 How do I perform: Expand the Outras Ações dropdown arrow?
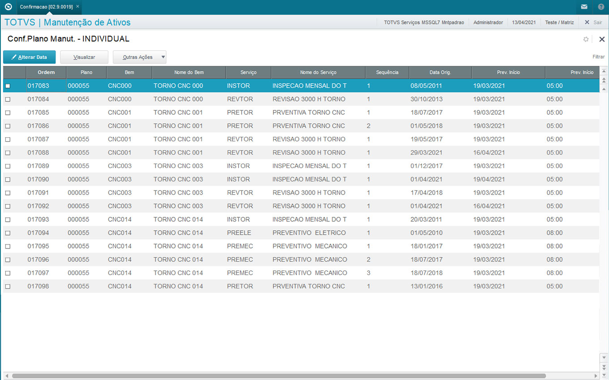[163, 57]
